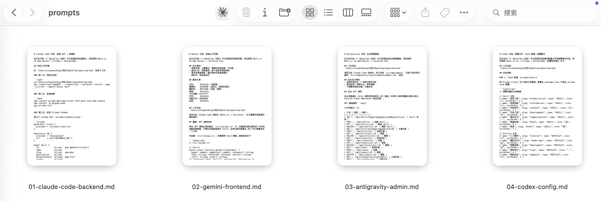Open the Edit Tags icon
The image size is (601, 202).
click(445, 12)
